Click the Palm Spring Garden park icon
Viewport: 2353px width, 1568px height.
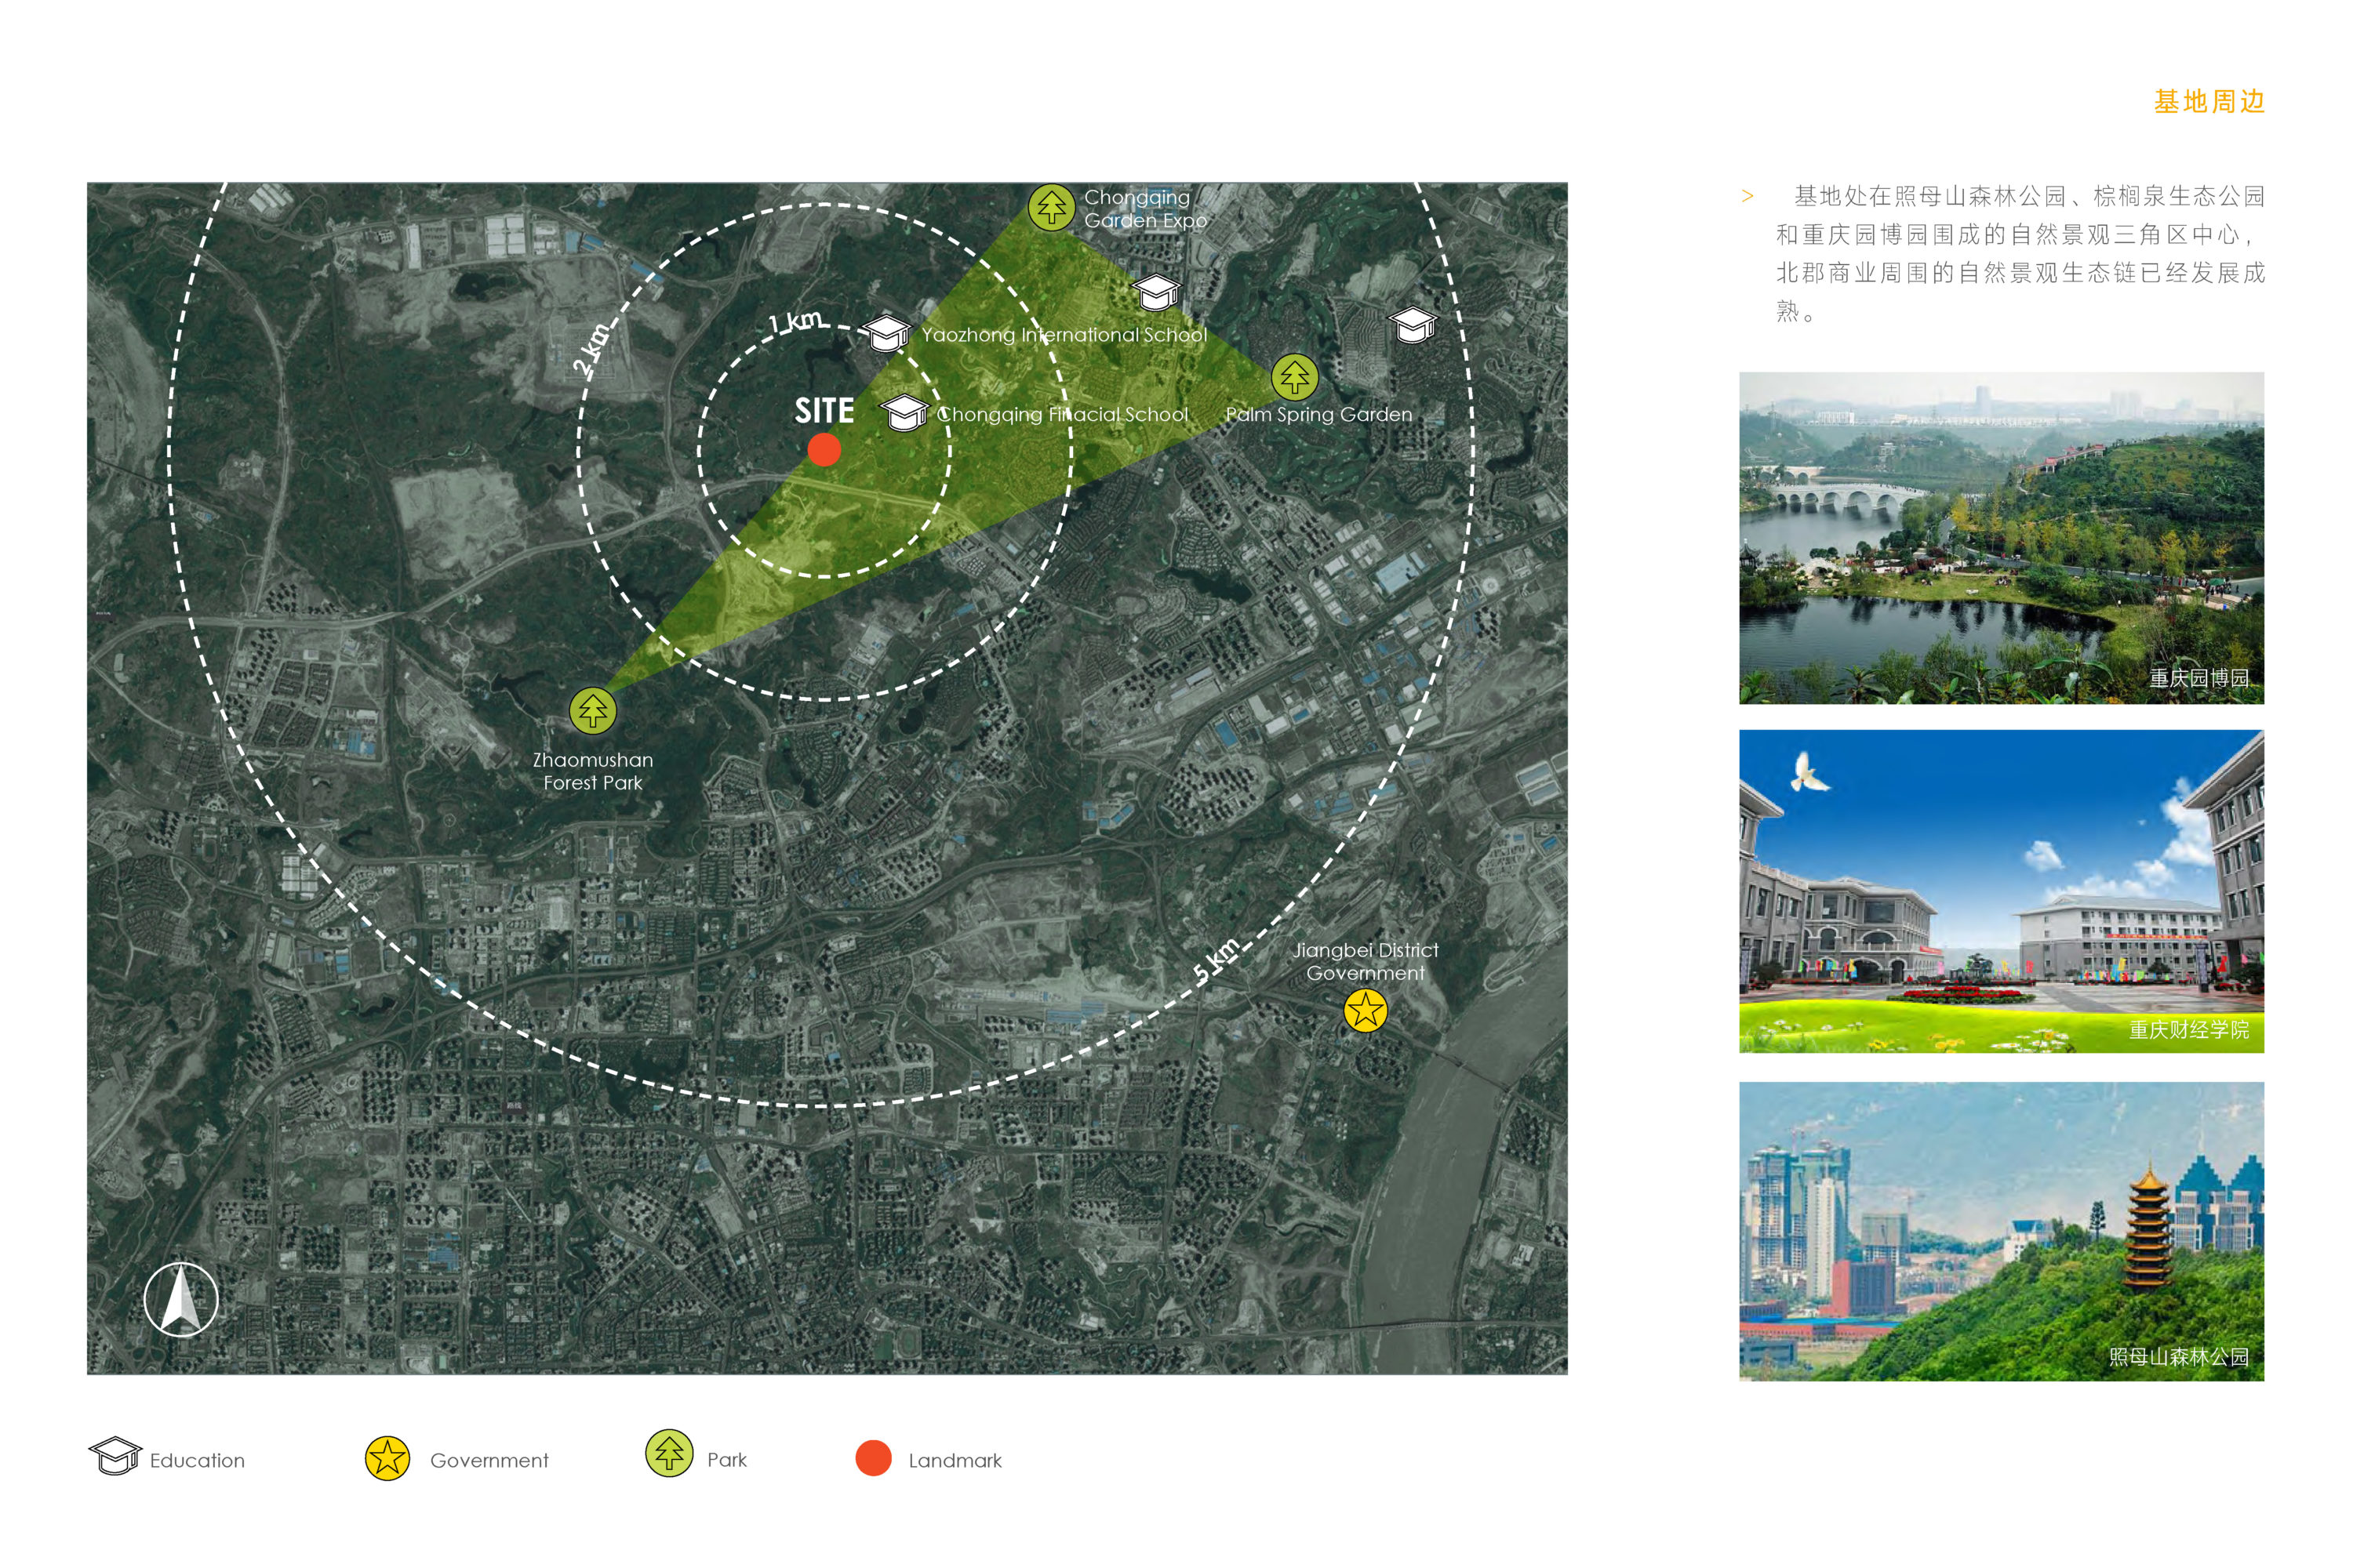pos(1295,377)
